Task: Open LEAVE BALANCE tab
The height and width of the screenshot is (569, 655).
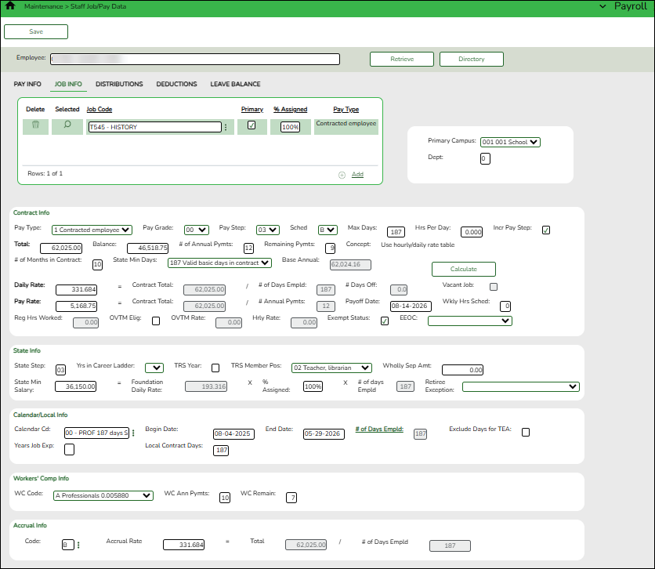Action: pos(235,84)
